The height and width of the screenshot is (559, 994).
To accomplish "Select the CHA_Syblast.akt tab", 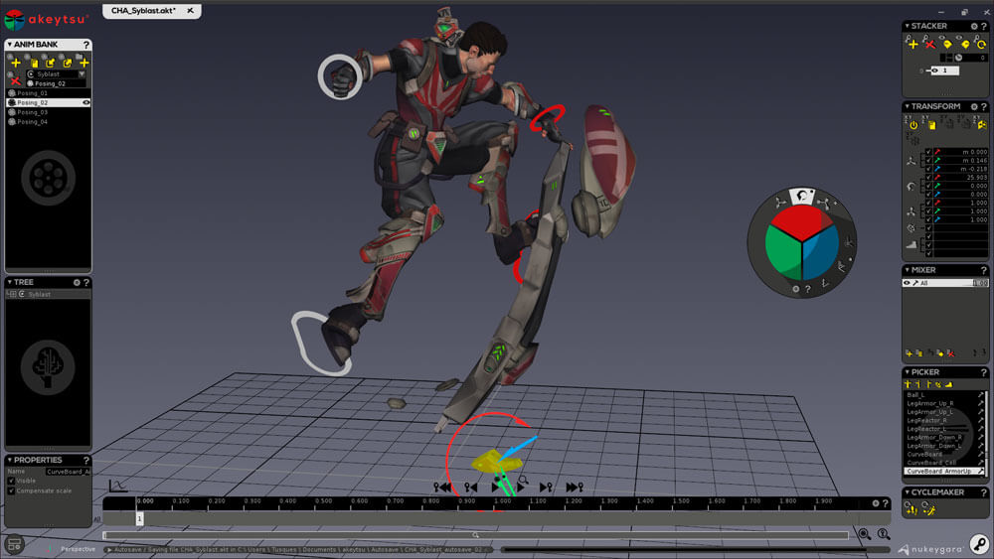I will pyautogui.click(x=144, y=11).
